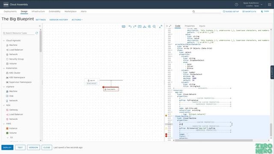Click the Test button

(x=20, y=147)
